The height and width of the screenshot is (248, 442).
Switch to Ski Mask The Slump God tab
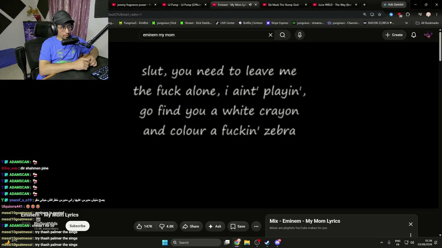coord(285,5)
